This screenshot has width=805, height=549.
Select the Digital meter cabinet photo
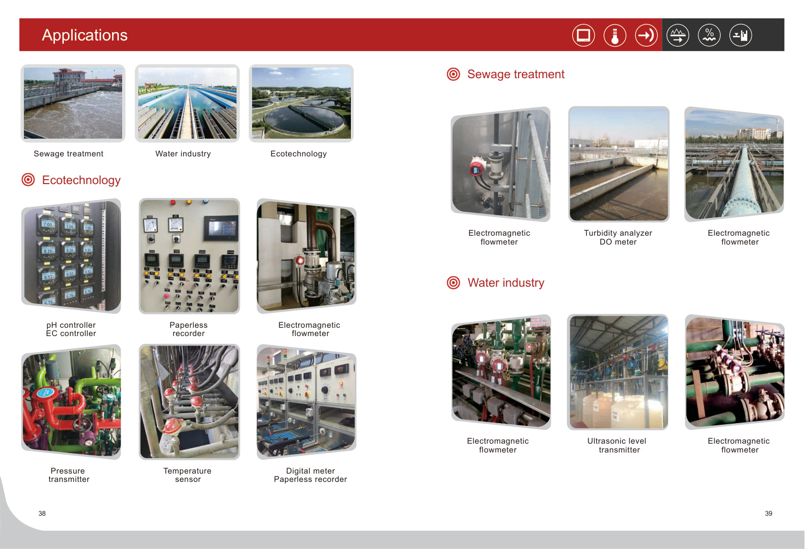(x=306, y=402)
